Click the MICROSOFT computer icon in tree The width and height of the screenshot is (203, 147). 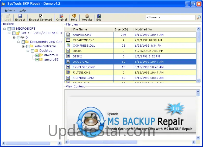13,28
